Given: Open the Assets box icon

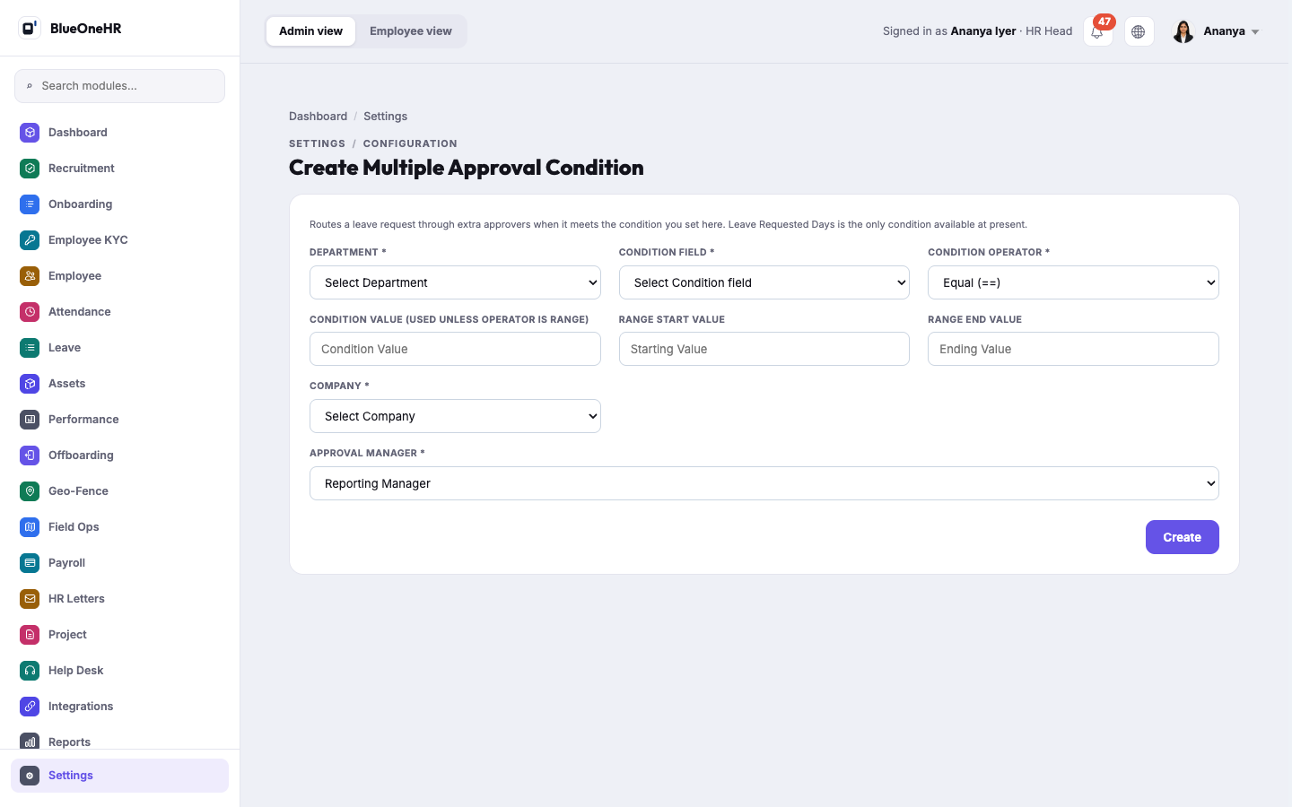Looking at the screenshot, I should click(30, 384).
